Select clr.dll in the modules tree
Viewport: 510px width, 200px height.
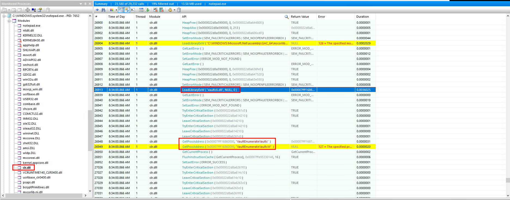27,168
